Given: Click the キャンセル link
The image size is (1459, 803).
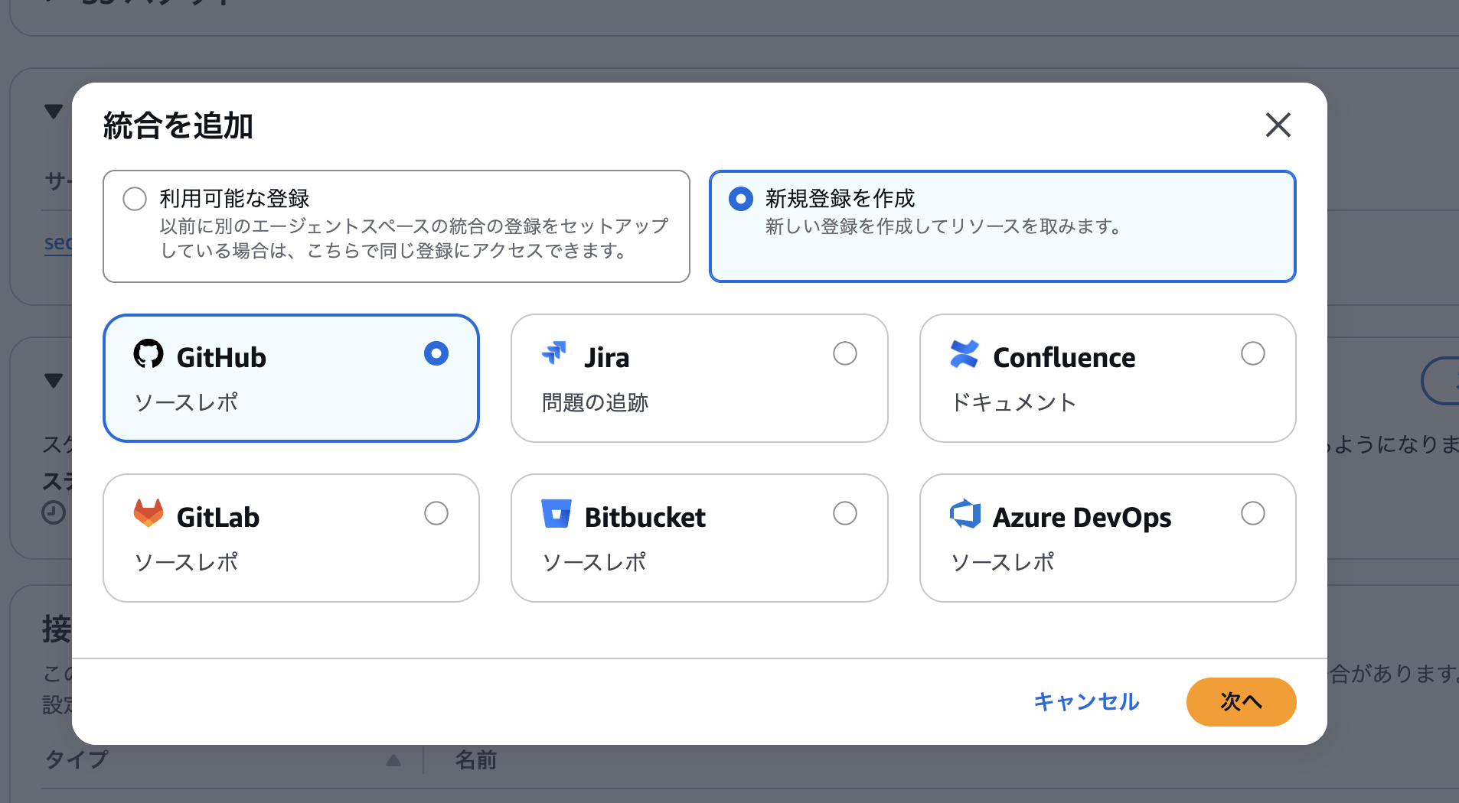Looking at the screenshot, I should 1086,701.
